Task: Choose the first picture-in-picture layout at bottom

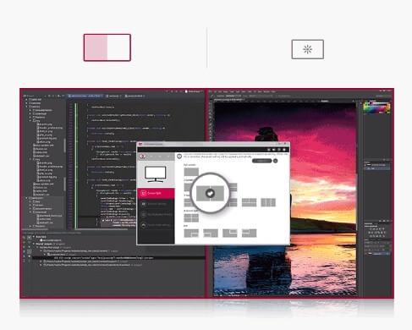Action: (x=191, y=233)
